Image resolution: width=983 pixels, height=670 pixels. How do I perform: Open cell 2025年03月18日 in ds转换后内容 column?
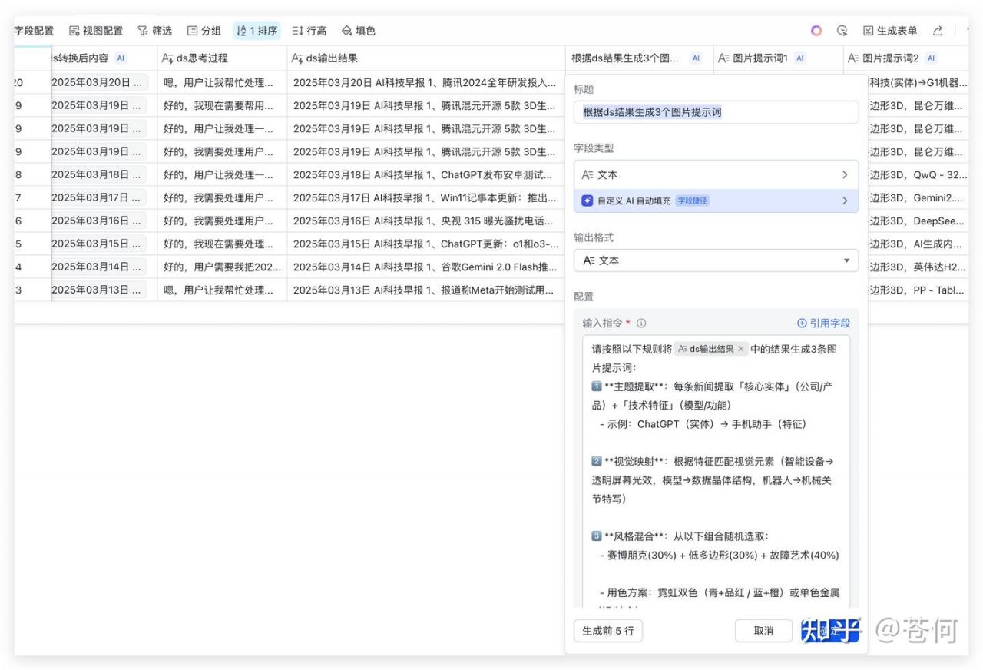[x=104, y=174]
